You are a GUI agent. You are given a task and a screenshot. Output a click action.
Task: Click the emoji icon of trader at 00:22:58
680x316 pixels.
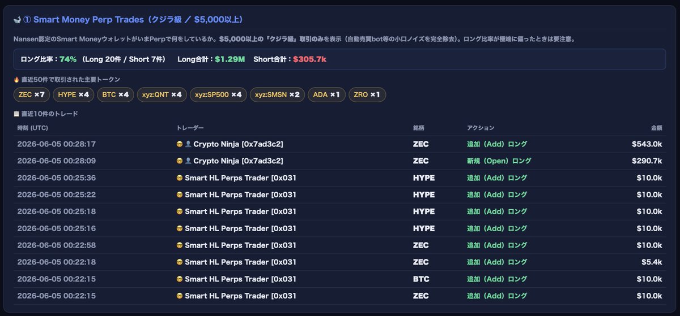coord(180,246)
